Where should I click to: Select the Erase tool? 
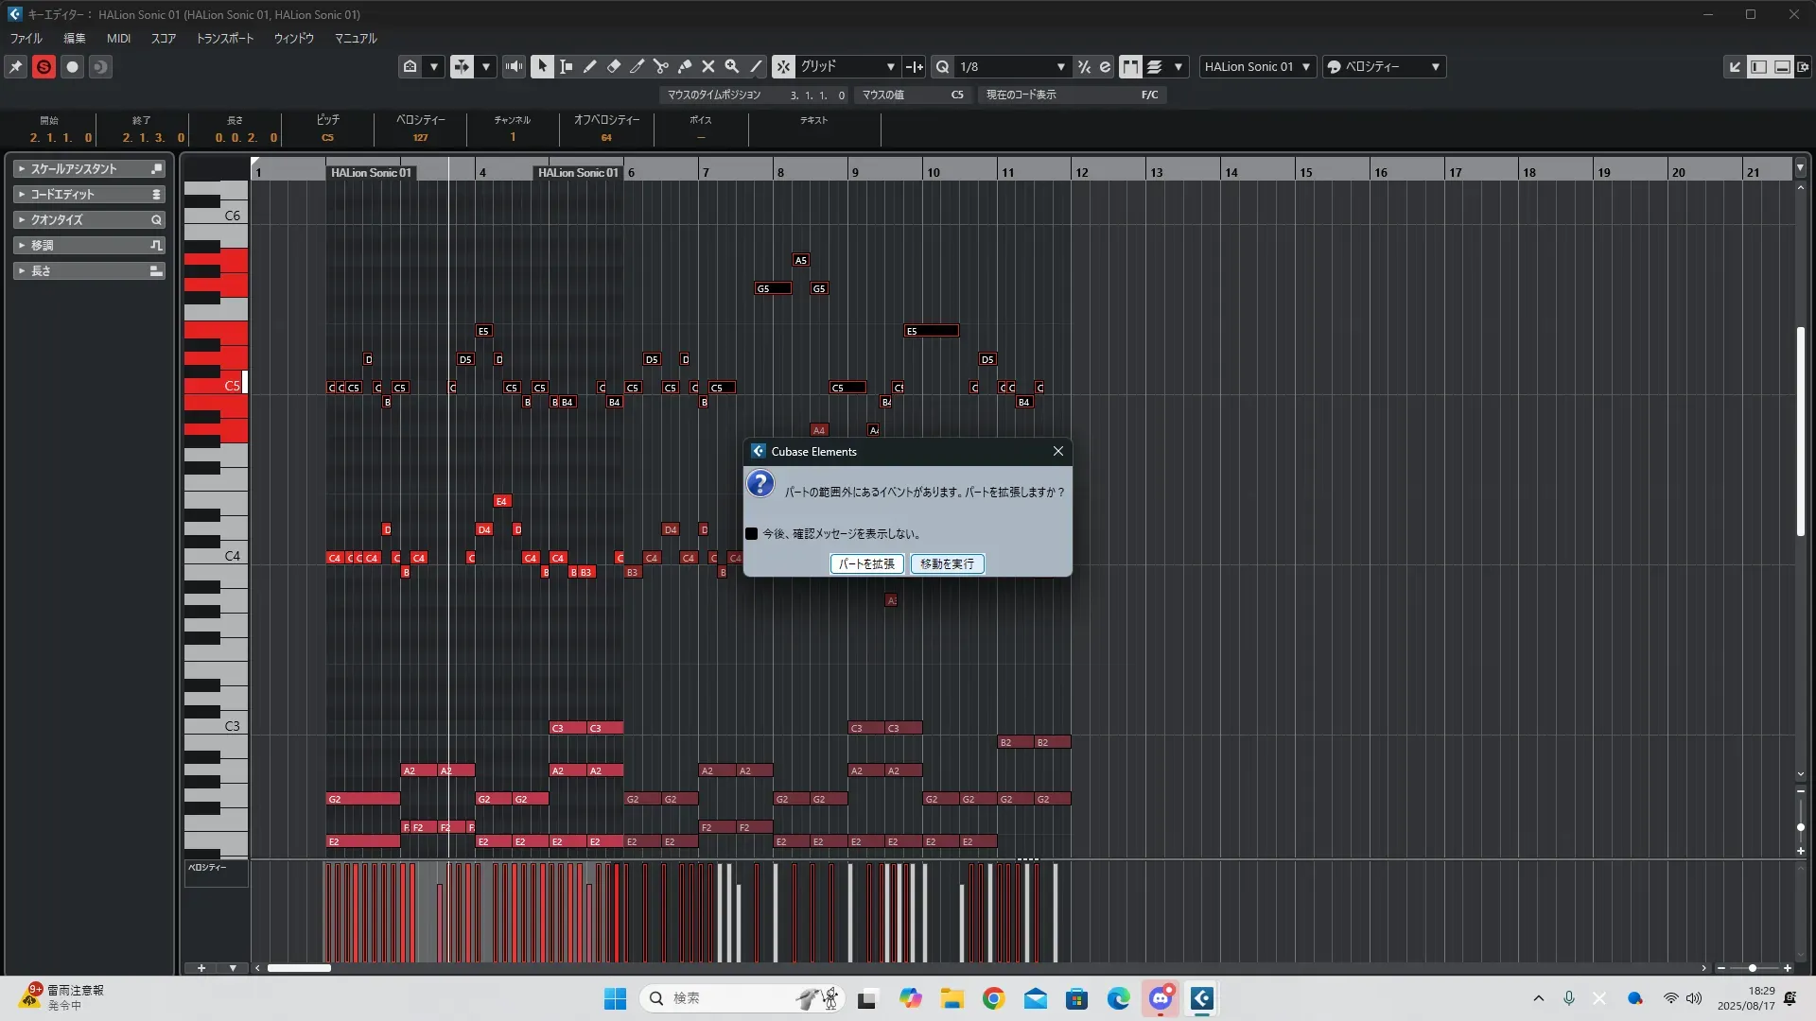613,66
